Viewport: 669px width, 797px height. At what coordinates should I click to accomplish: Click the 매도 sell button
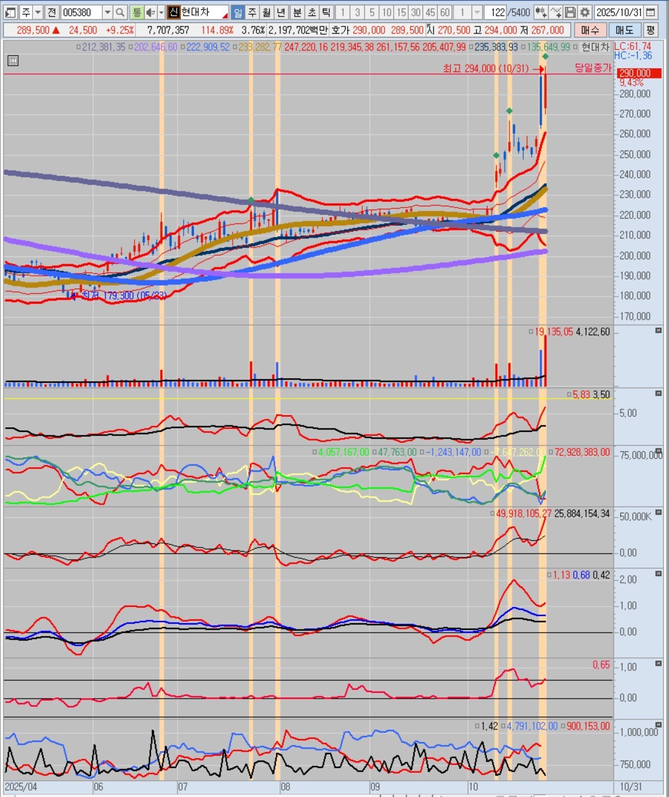click(625, 30)
